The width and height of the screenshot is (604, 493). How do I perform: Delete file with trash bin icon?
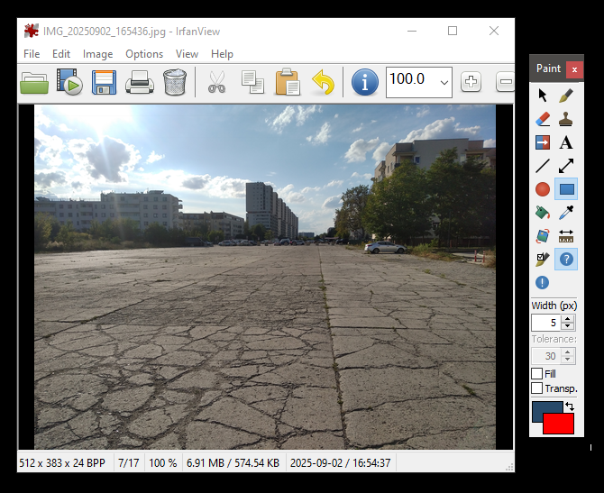click(x=175, y=82)
